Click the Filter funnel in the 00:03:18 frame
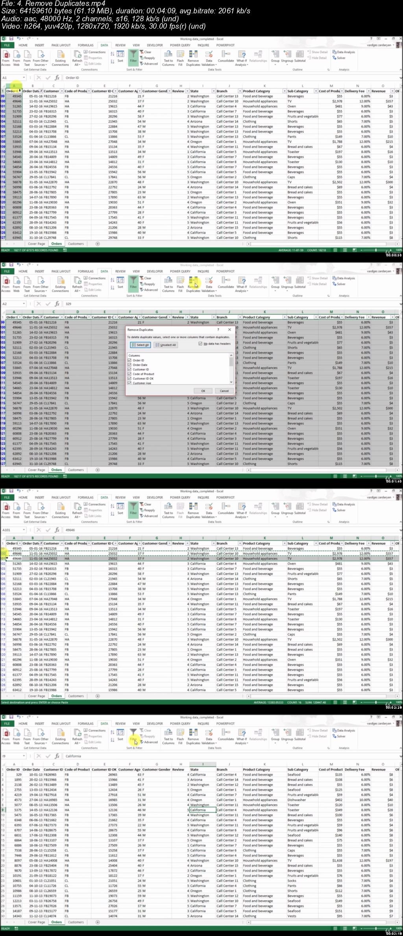The height and width of the screenshot is (936, 403). (x=133, y=735)
